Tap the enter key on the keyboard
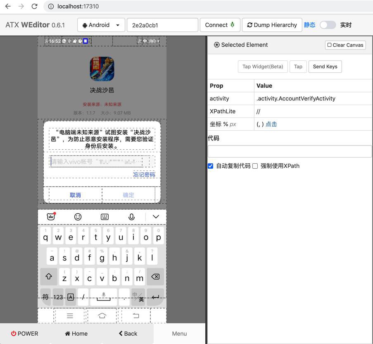 pyautogui.click(x=155, y=297)
